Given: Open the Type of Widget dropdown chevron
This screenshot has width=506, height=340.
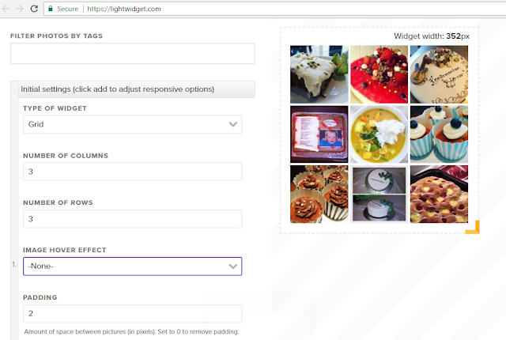Looking at the screenshot, I should coord(233,124).
